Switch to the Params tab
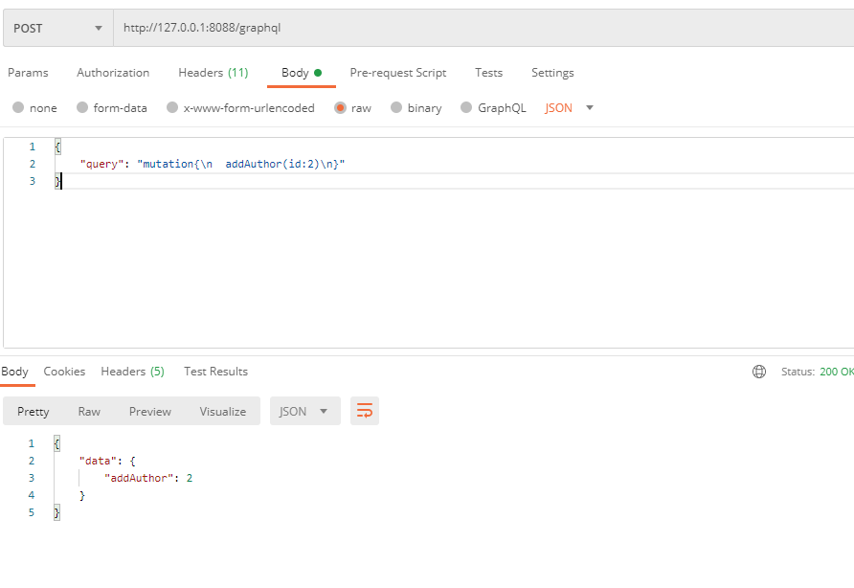854x588 pixels. (x=28, y=73)
